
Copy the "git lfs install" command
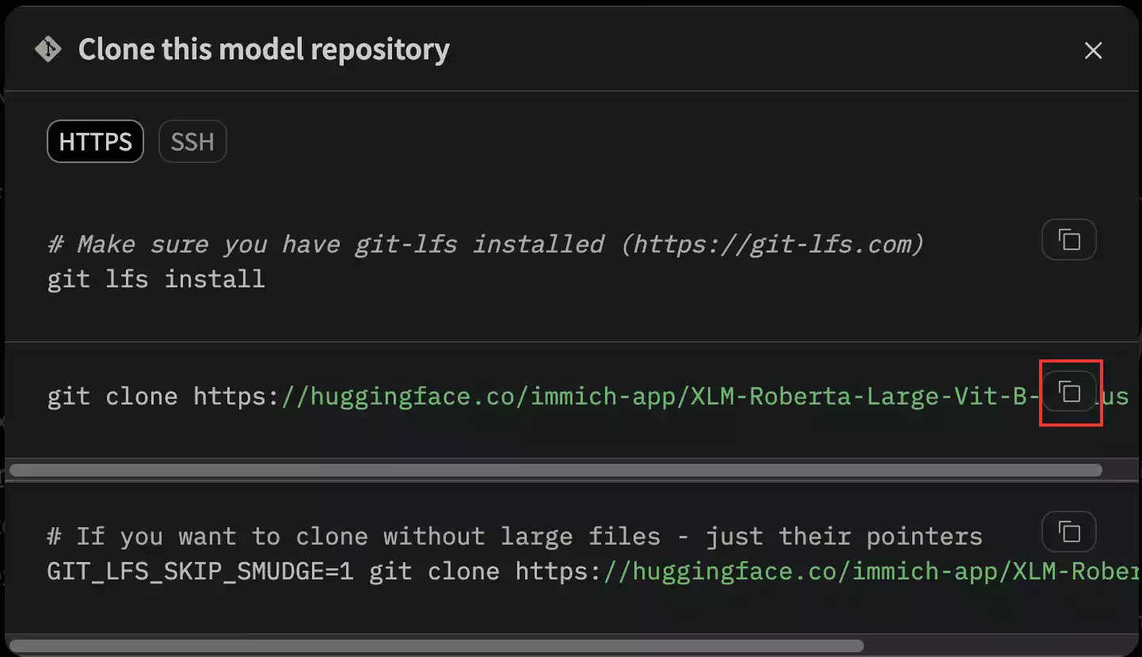point(1069,240)
